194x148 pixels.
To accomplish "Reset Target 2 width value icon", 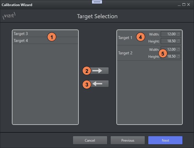I will [178, 49].
